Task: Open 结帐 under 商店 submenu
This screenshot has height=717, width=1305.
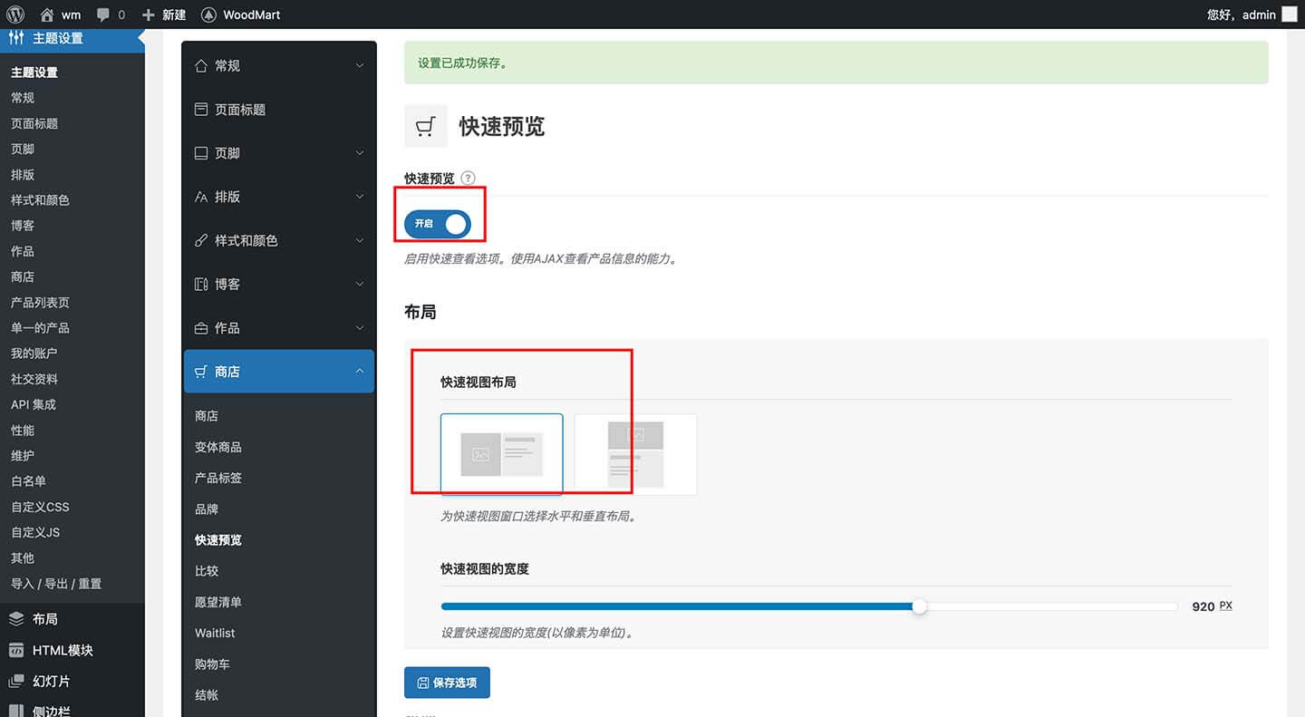Action: click(207, 695)
